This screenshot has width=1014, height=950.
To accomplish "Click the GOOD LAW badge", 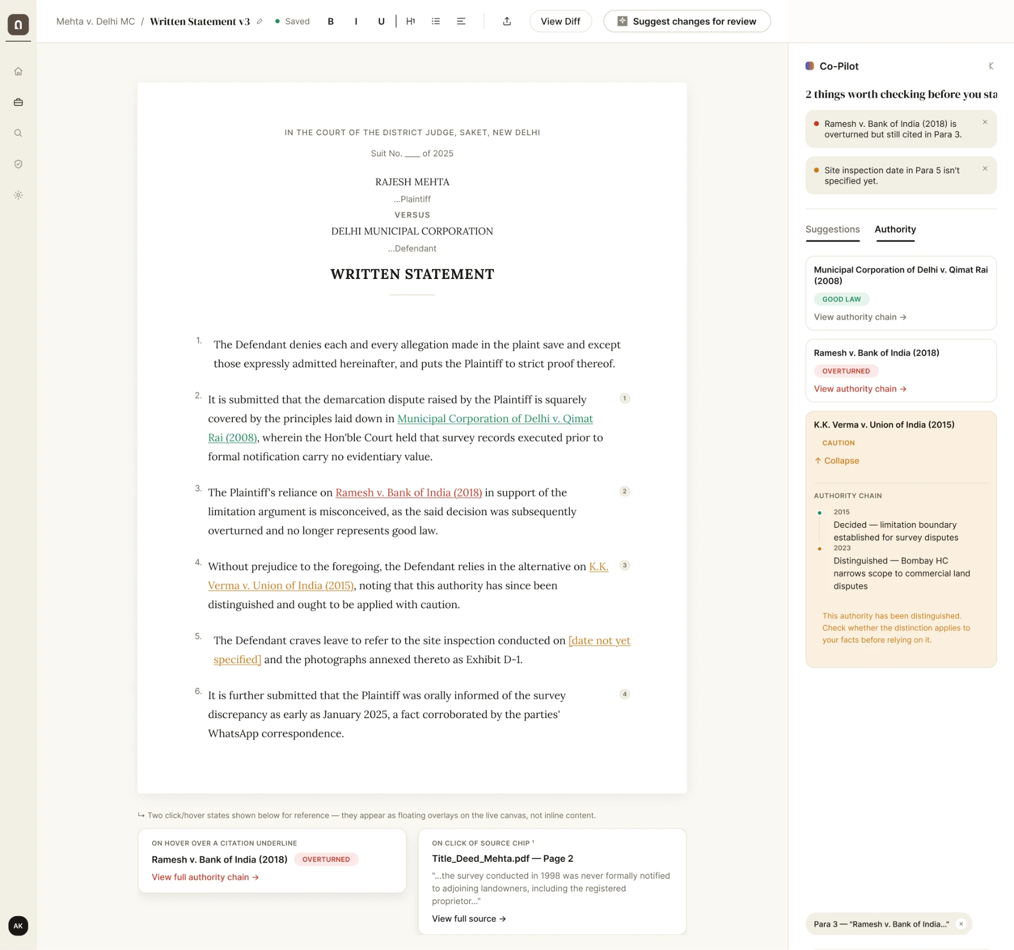I will click(x=841, y=299).
